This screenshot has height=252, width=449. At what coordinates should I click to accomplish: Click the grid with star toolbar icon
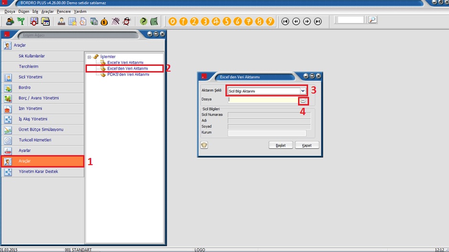72,21
